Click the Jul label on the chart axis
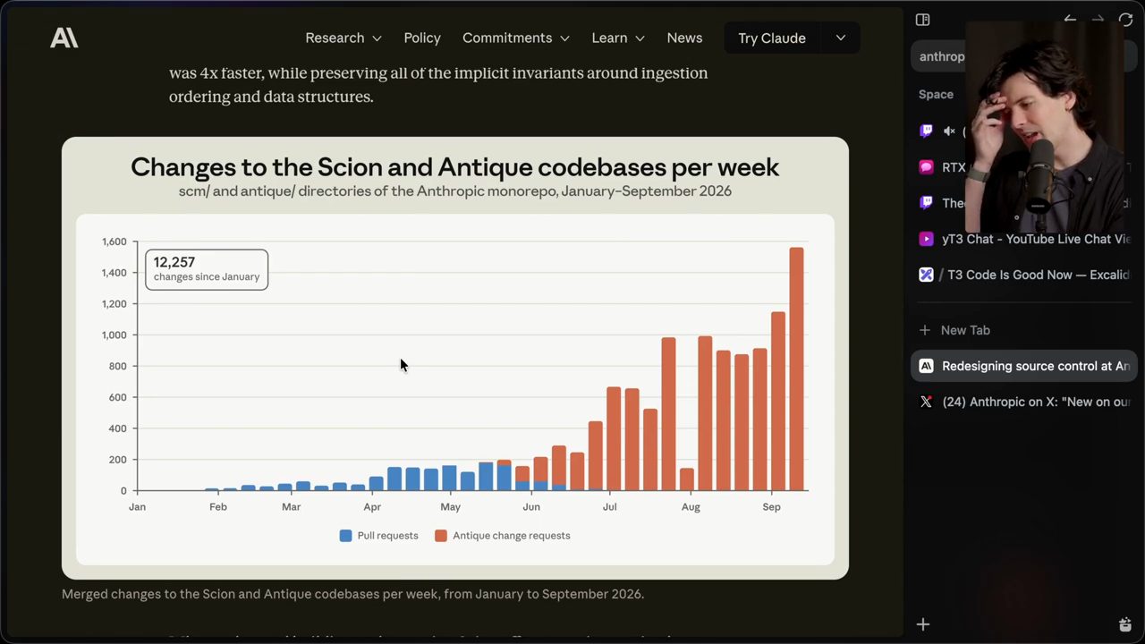This screenshot has height=644, width=1145. (609, 507)
